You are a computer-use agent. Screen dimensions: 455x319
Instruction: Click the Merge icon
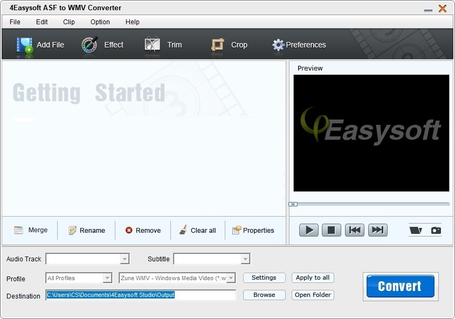tap(18, 230)
